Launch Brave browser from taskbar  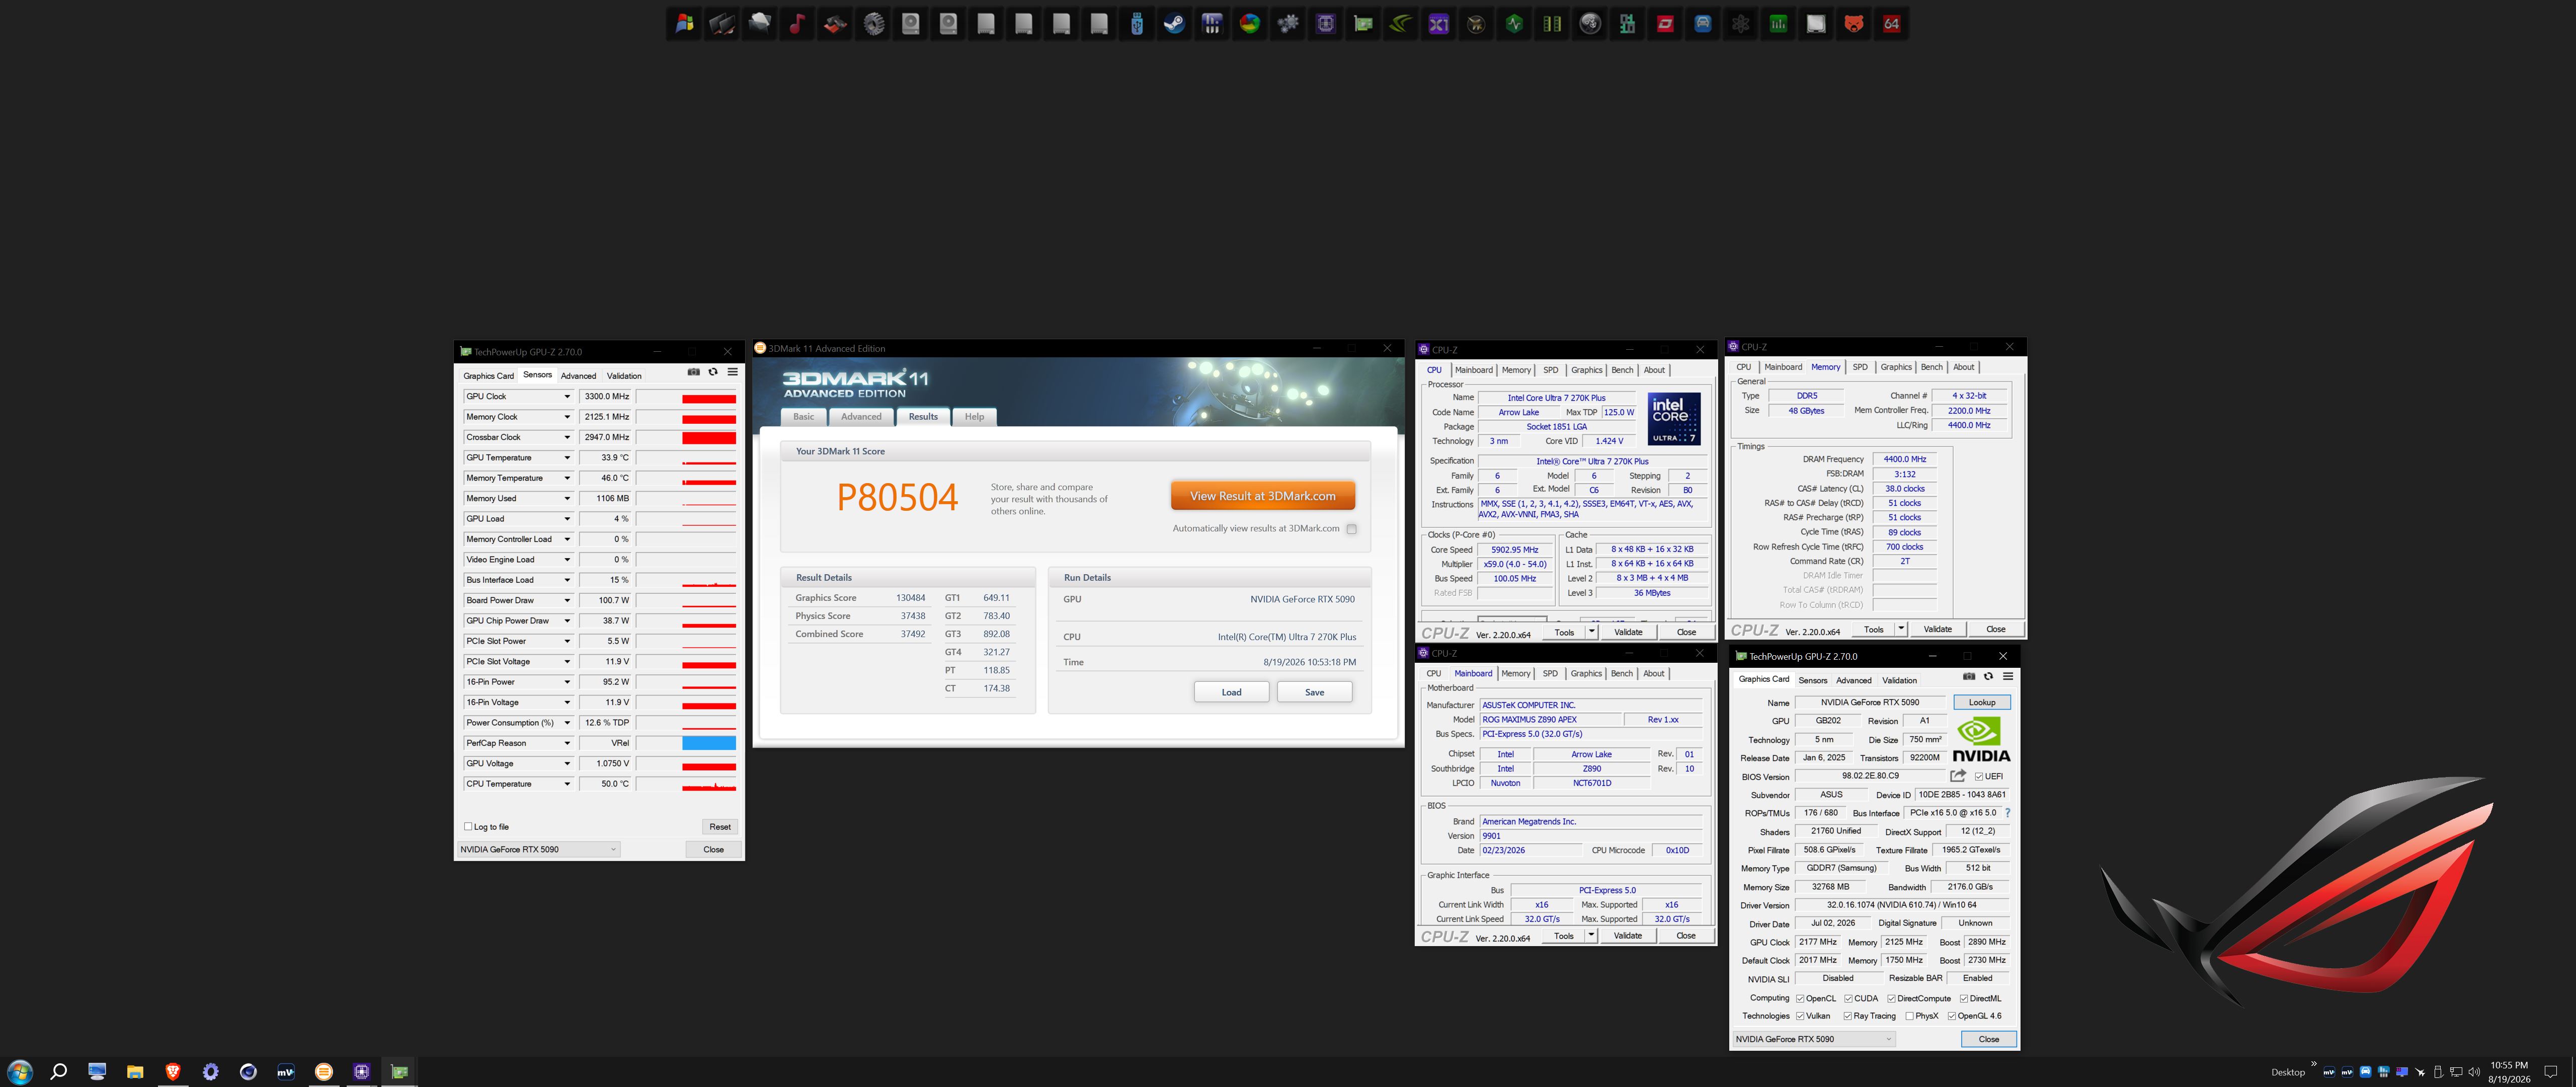click(x=173, y=1072)
